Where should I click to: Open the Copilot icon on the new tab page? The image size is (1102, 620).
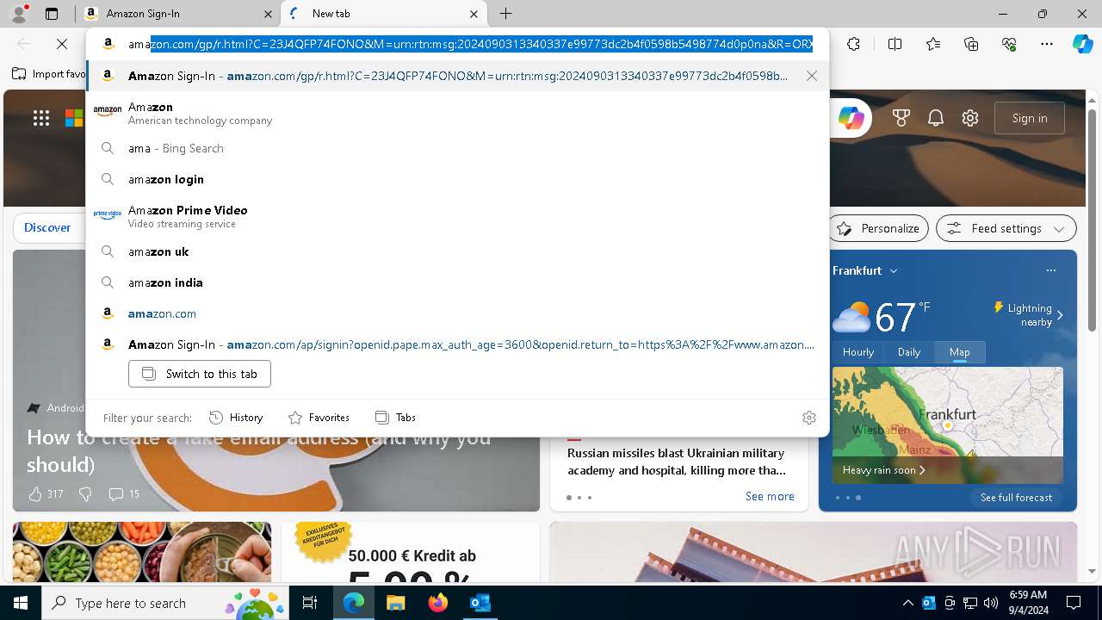(851, 118)
